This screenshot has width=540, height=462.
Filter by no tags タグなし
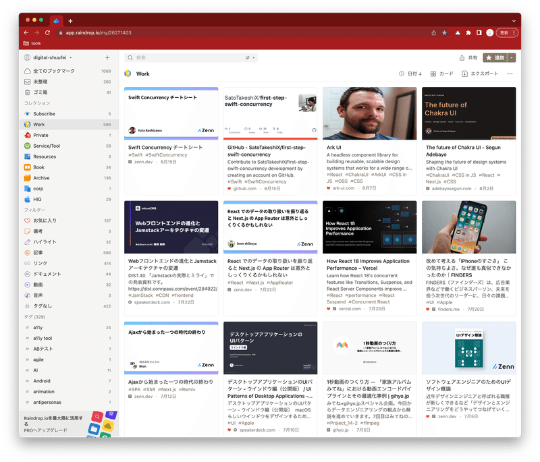coord(69,306)
